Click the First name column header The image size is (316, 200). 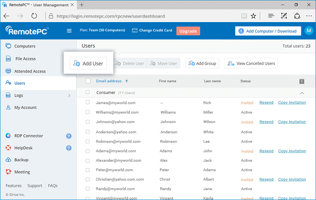[x=167, y=81]
